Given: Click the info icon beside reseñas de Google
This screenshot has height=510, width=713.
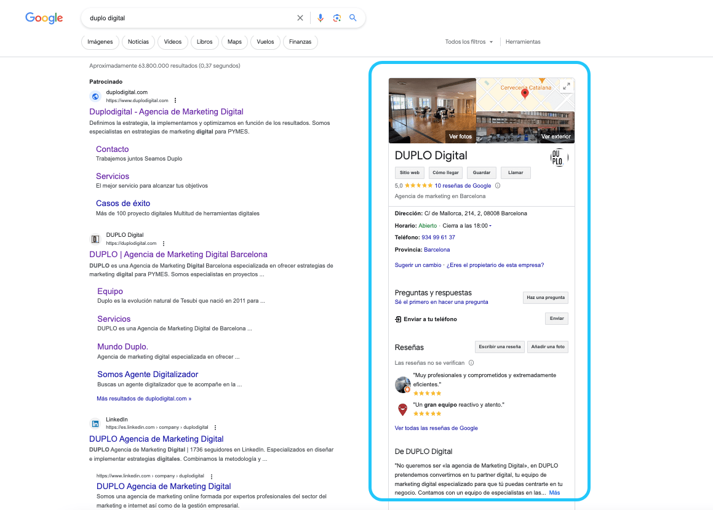Looking at the screenshot, I should point(498,185).
